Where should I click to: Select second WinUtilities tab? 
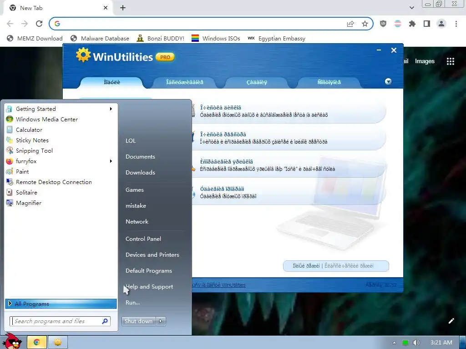coord(185,82)
